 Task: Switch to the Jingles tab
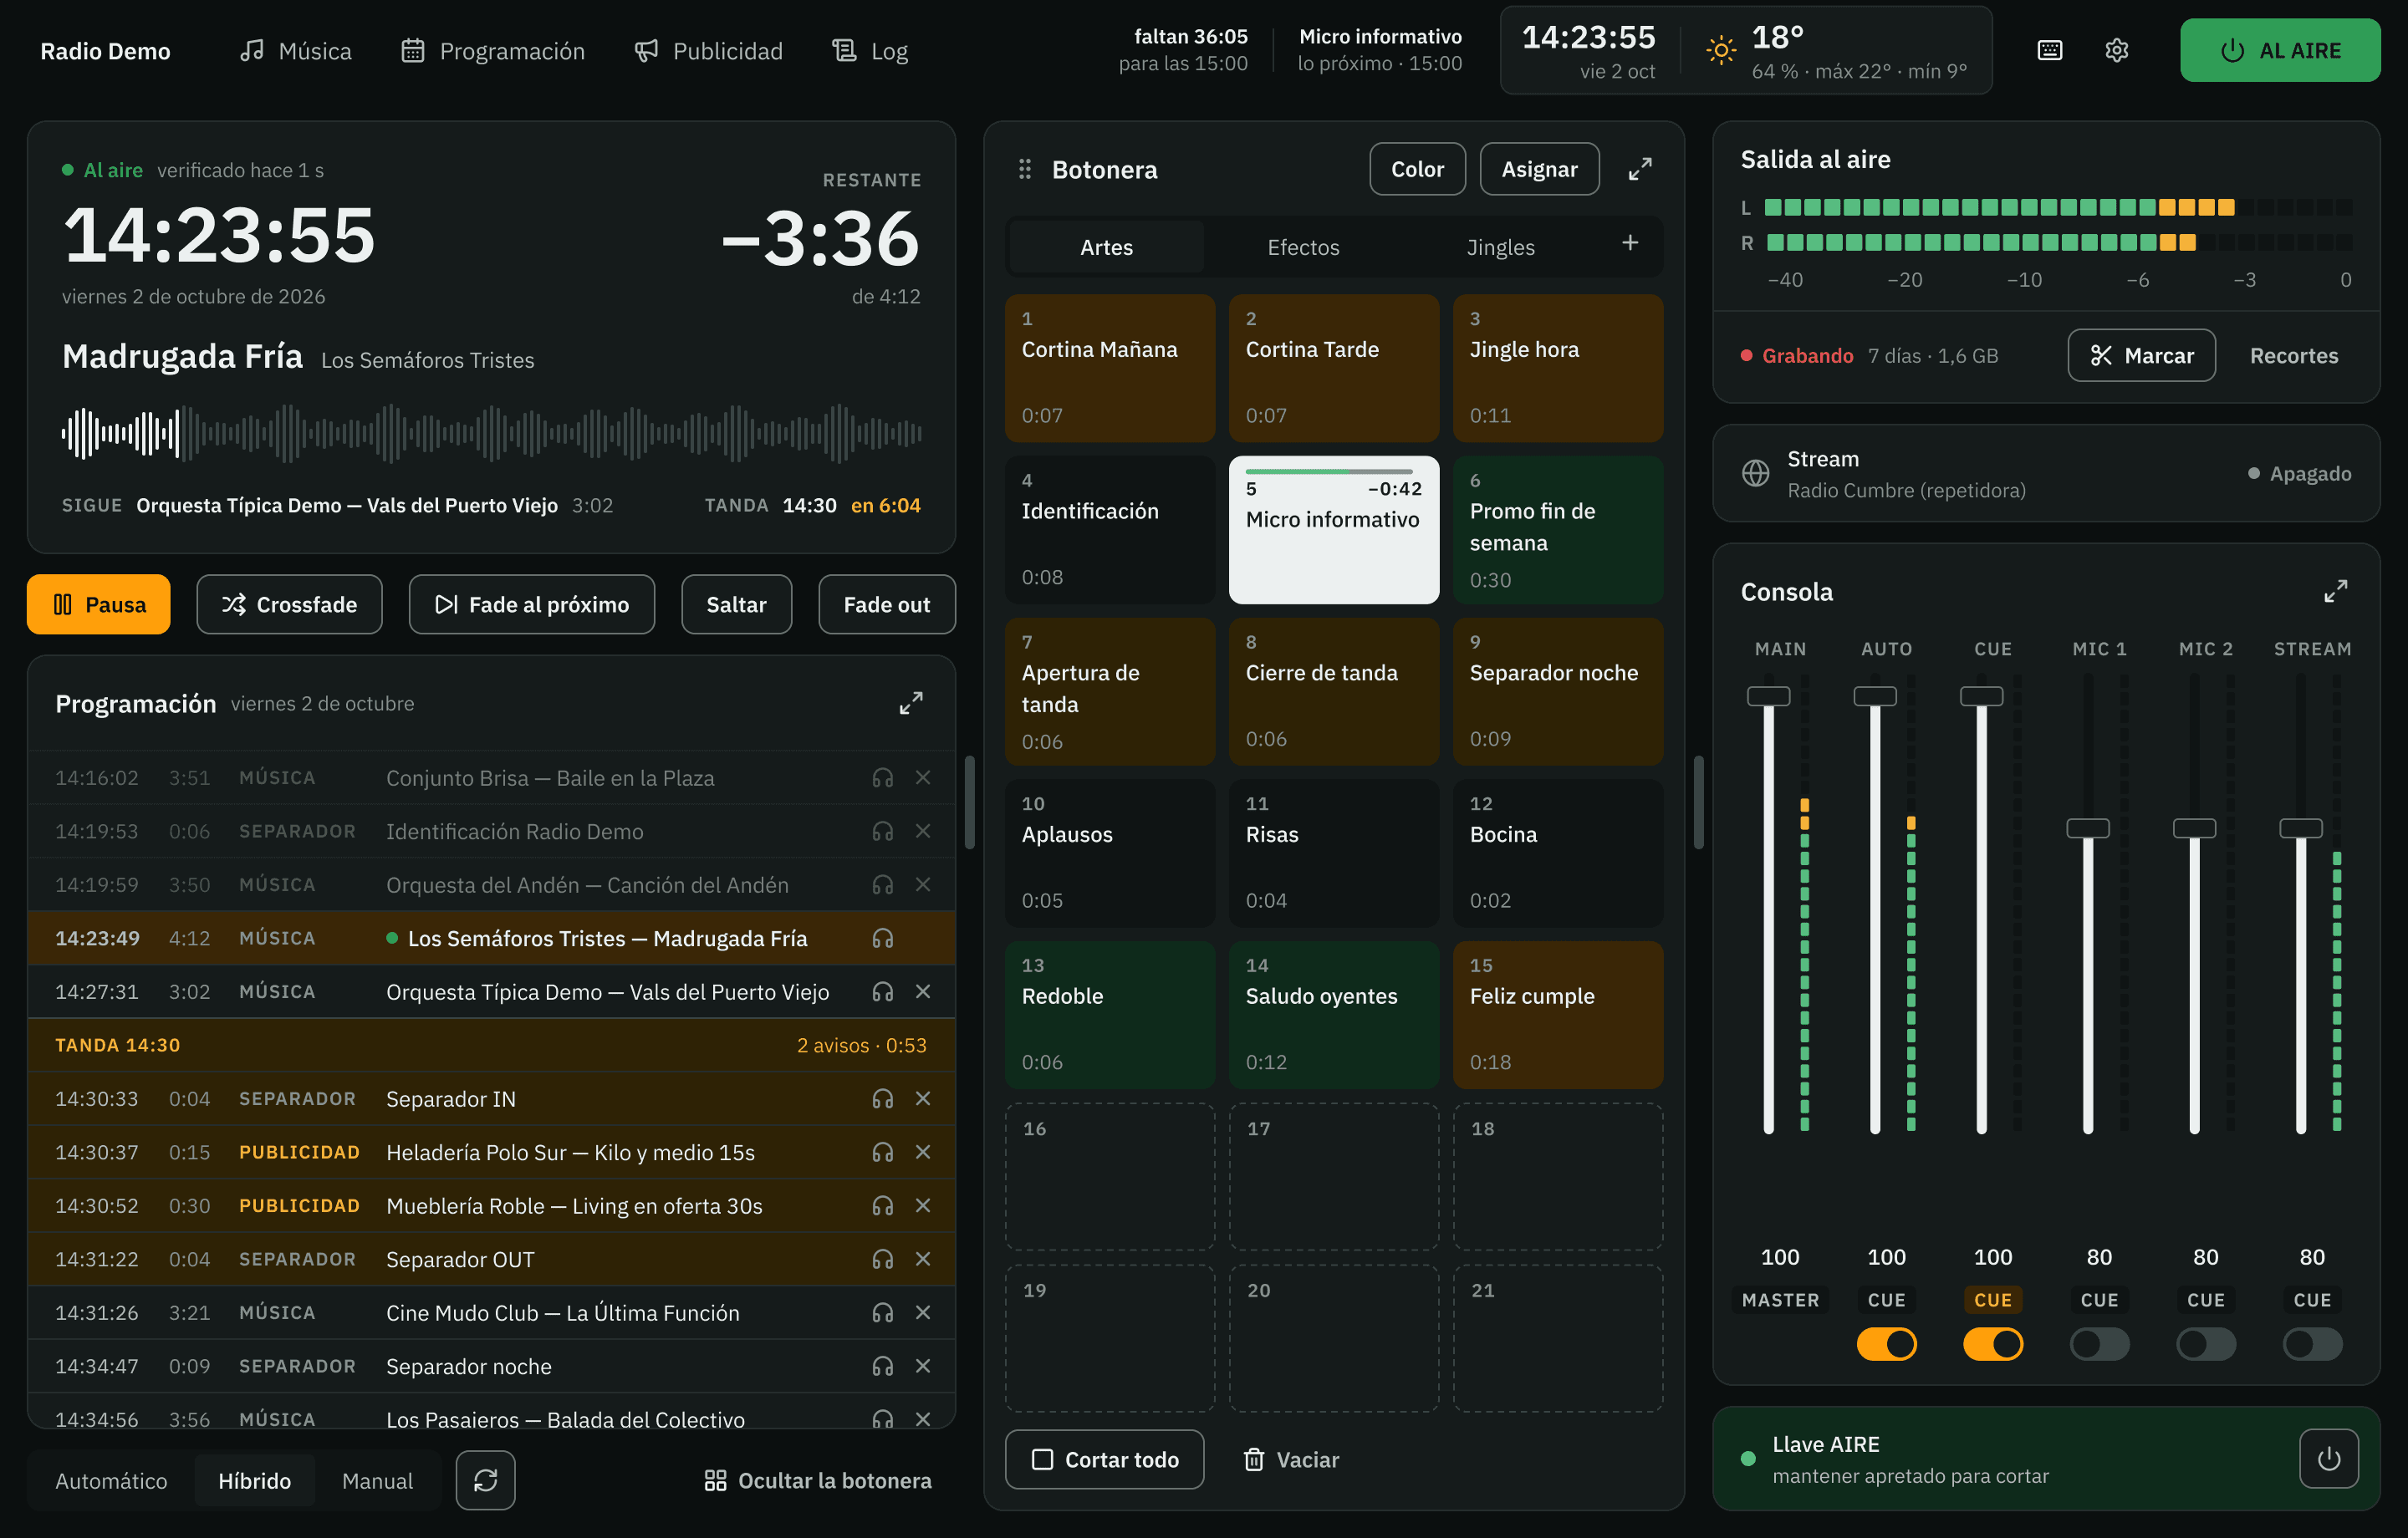click(x=1500, y=247)
